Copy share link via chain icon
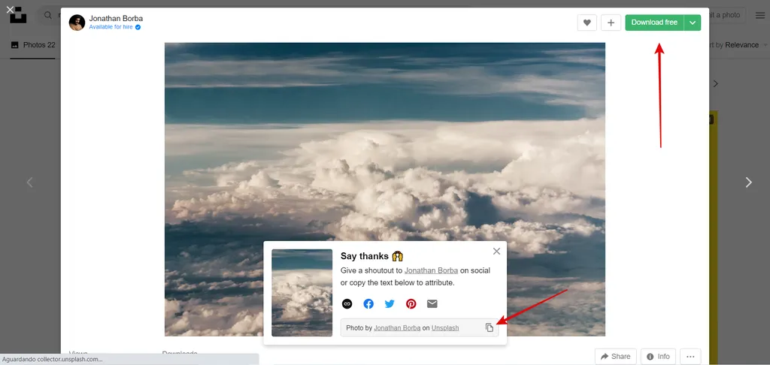Viewport: 770px width, 365px height. pos(347,303)
